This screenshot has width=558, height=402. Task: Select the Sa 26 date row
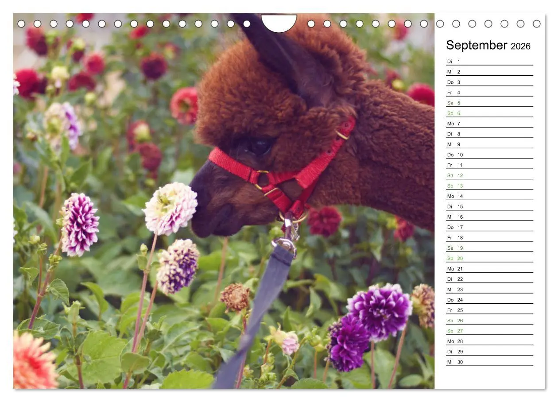point(489,320)
